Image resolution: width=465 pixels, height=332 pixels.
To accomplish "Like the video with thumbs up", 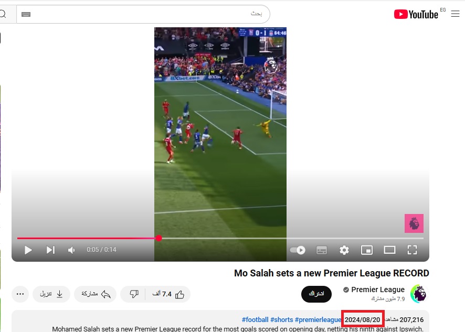I will 168,294.
